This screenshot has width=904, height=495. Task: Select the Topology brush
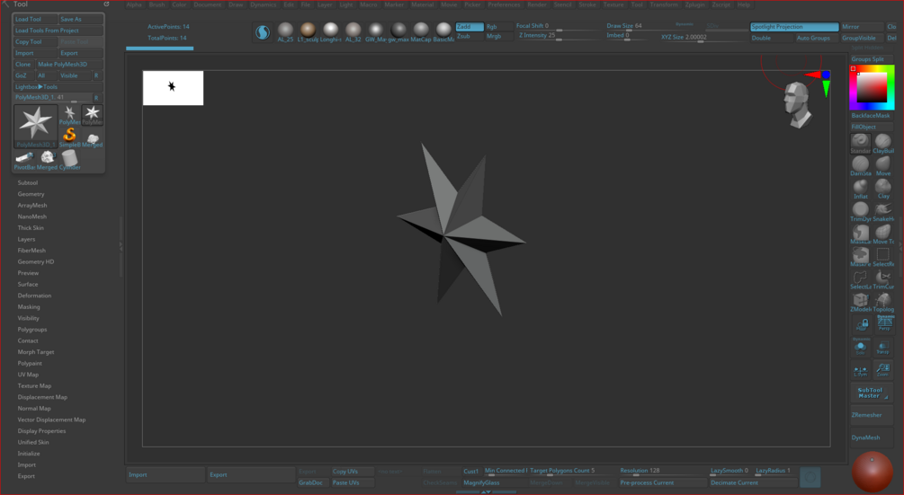(882, 302)
